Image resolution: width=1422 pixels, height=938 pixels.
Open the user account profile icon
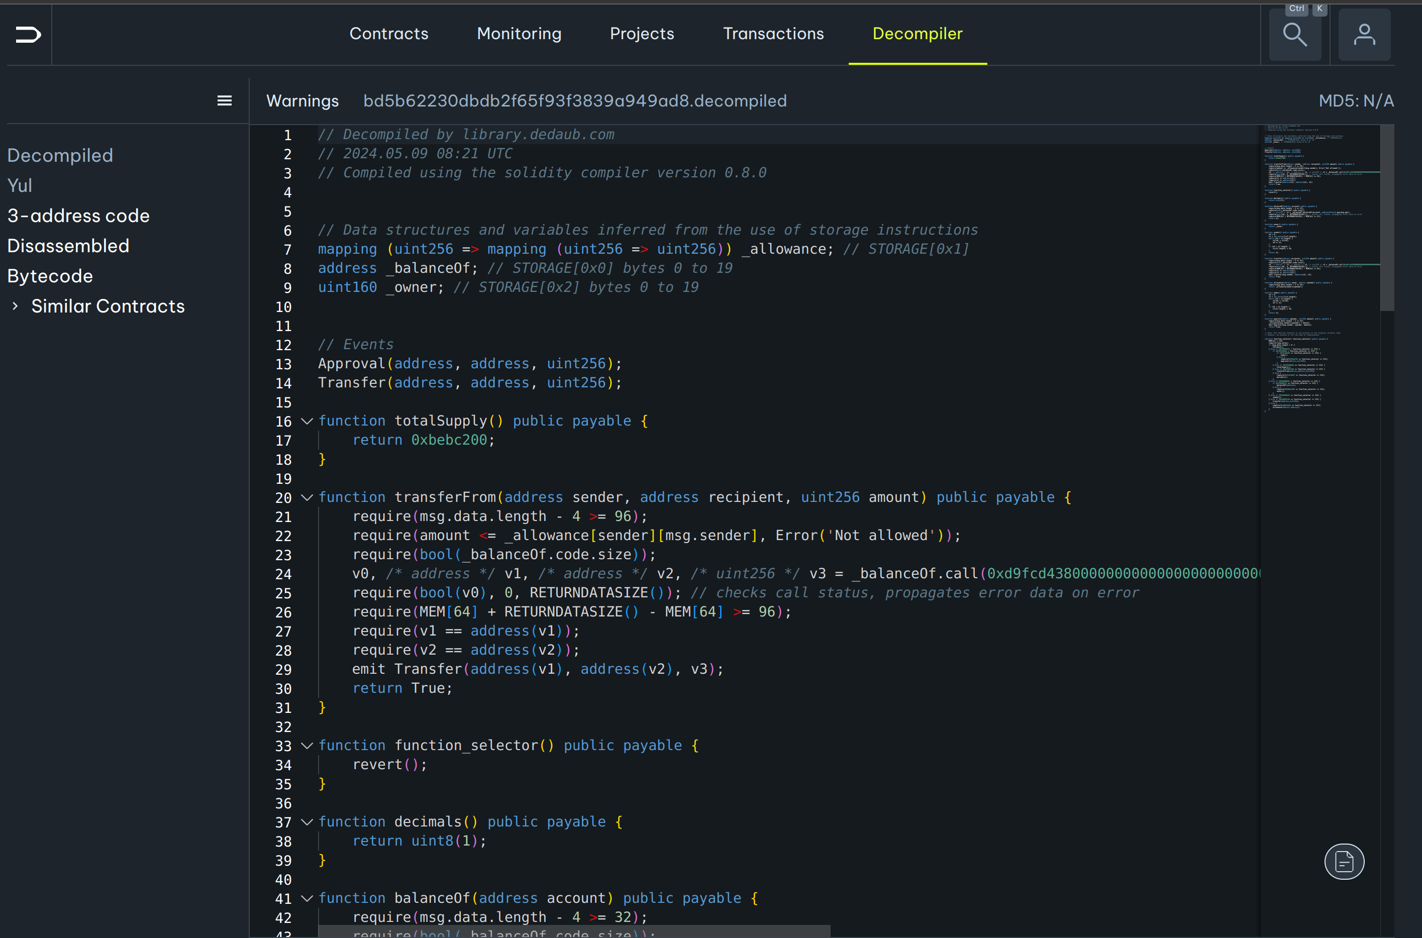pyautogui.click(x=1364, y=35)
